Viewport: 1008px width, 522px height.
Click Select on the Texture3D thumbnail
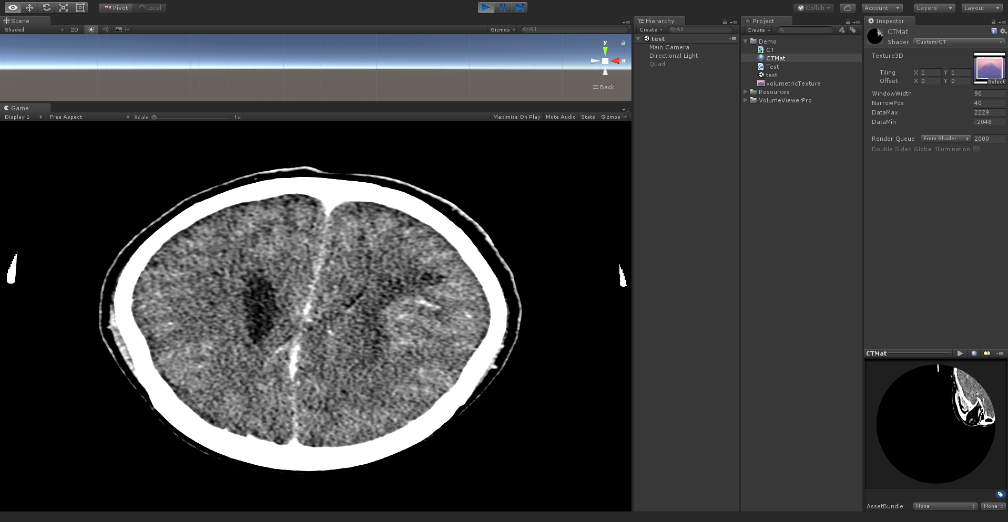coord(995,82)
